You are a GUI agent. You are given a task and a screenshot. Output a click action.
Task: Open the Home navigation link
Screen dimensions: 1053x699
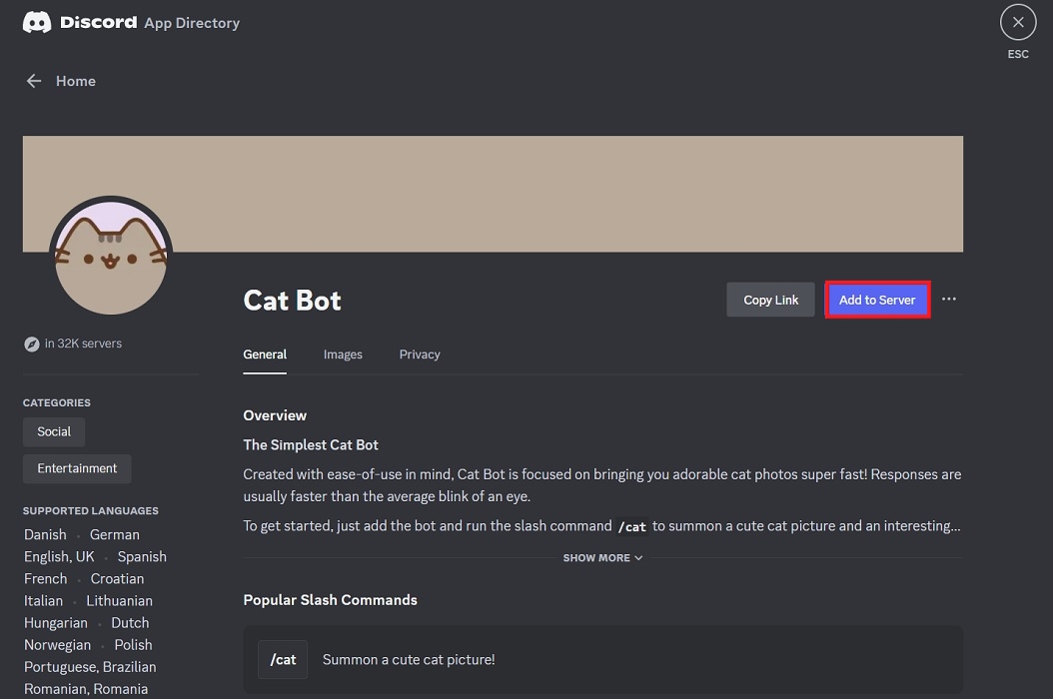coord(76,81)
